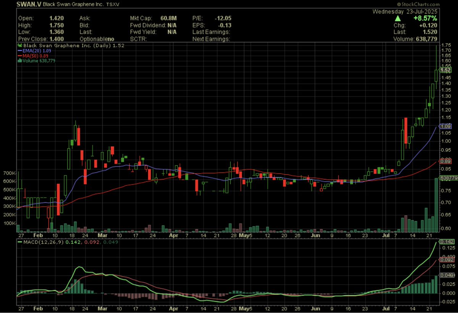Viewport: 458px width, 313px height.
Task: Click the Mkt Cap 60.8M value
Action: tap(169, 18)
